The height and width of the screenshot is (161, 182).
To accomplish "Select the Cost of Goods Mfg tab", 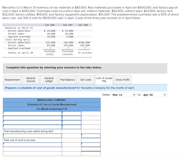I will 104,80.
